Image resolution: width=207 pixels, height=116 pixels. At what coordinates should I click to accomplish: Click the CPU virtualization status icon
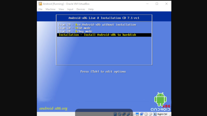146,114
